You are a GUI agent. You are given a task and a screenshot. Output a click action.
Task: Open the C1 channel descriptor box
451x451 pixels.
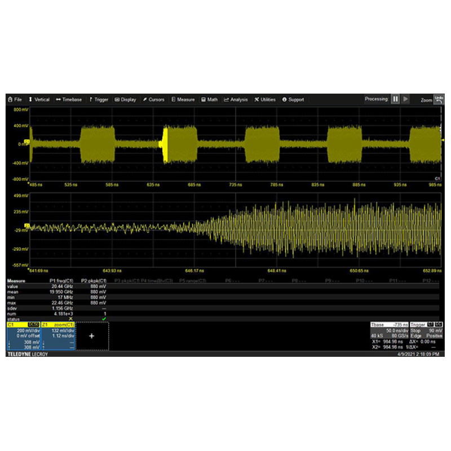pyautogui.click(x=23, y=336)
